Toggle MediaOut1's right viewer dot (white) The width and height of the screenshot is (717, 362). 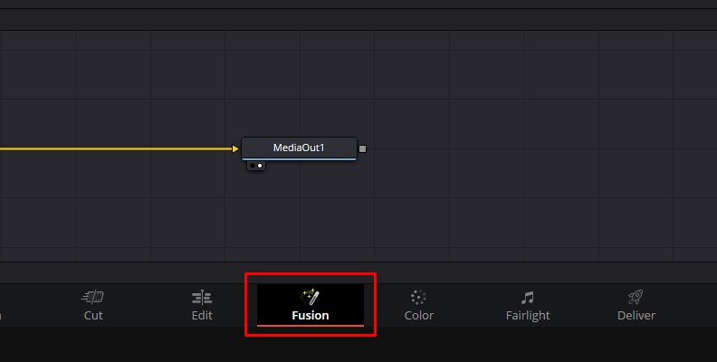click(x=260, y=166)
